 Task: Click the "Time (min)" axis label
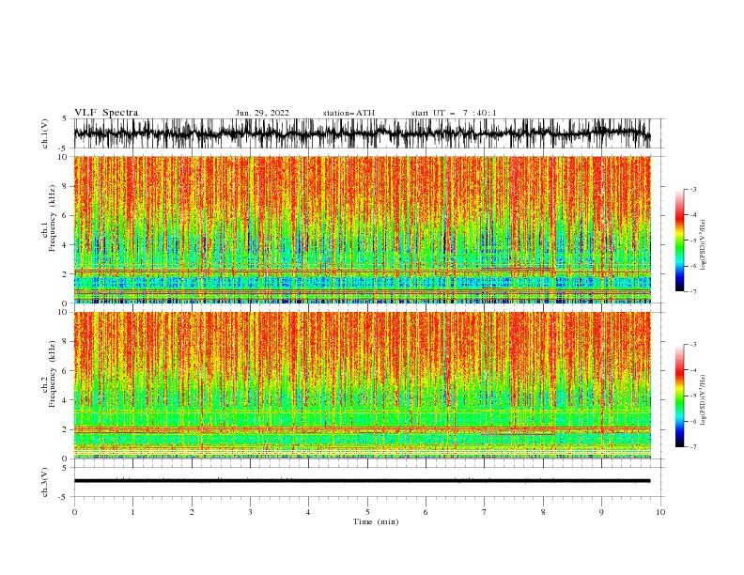point(376,521)
